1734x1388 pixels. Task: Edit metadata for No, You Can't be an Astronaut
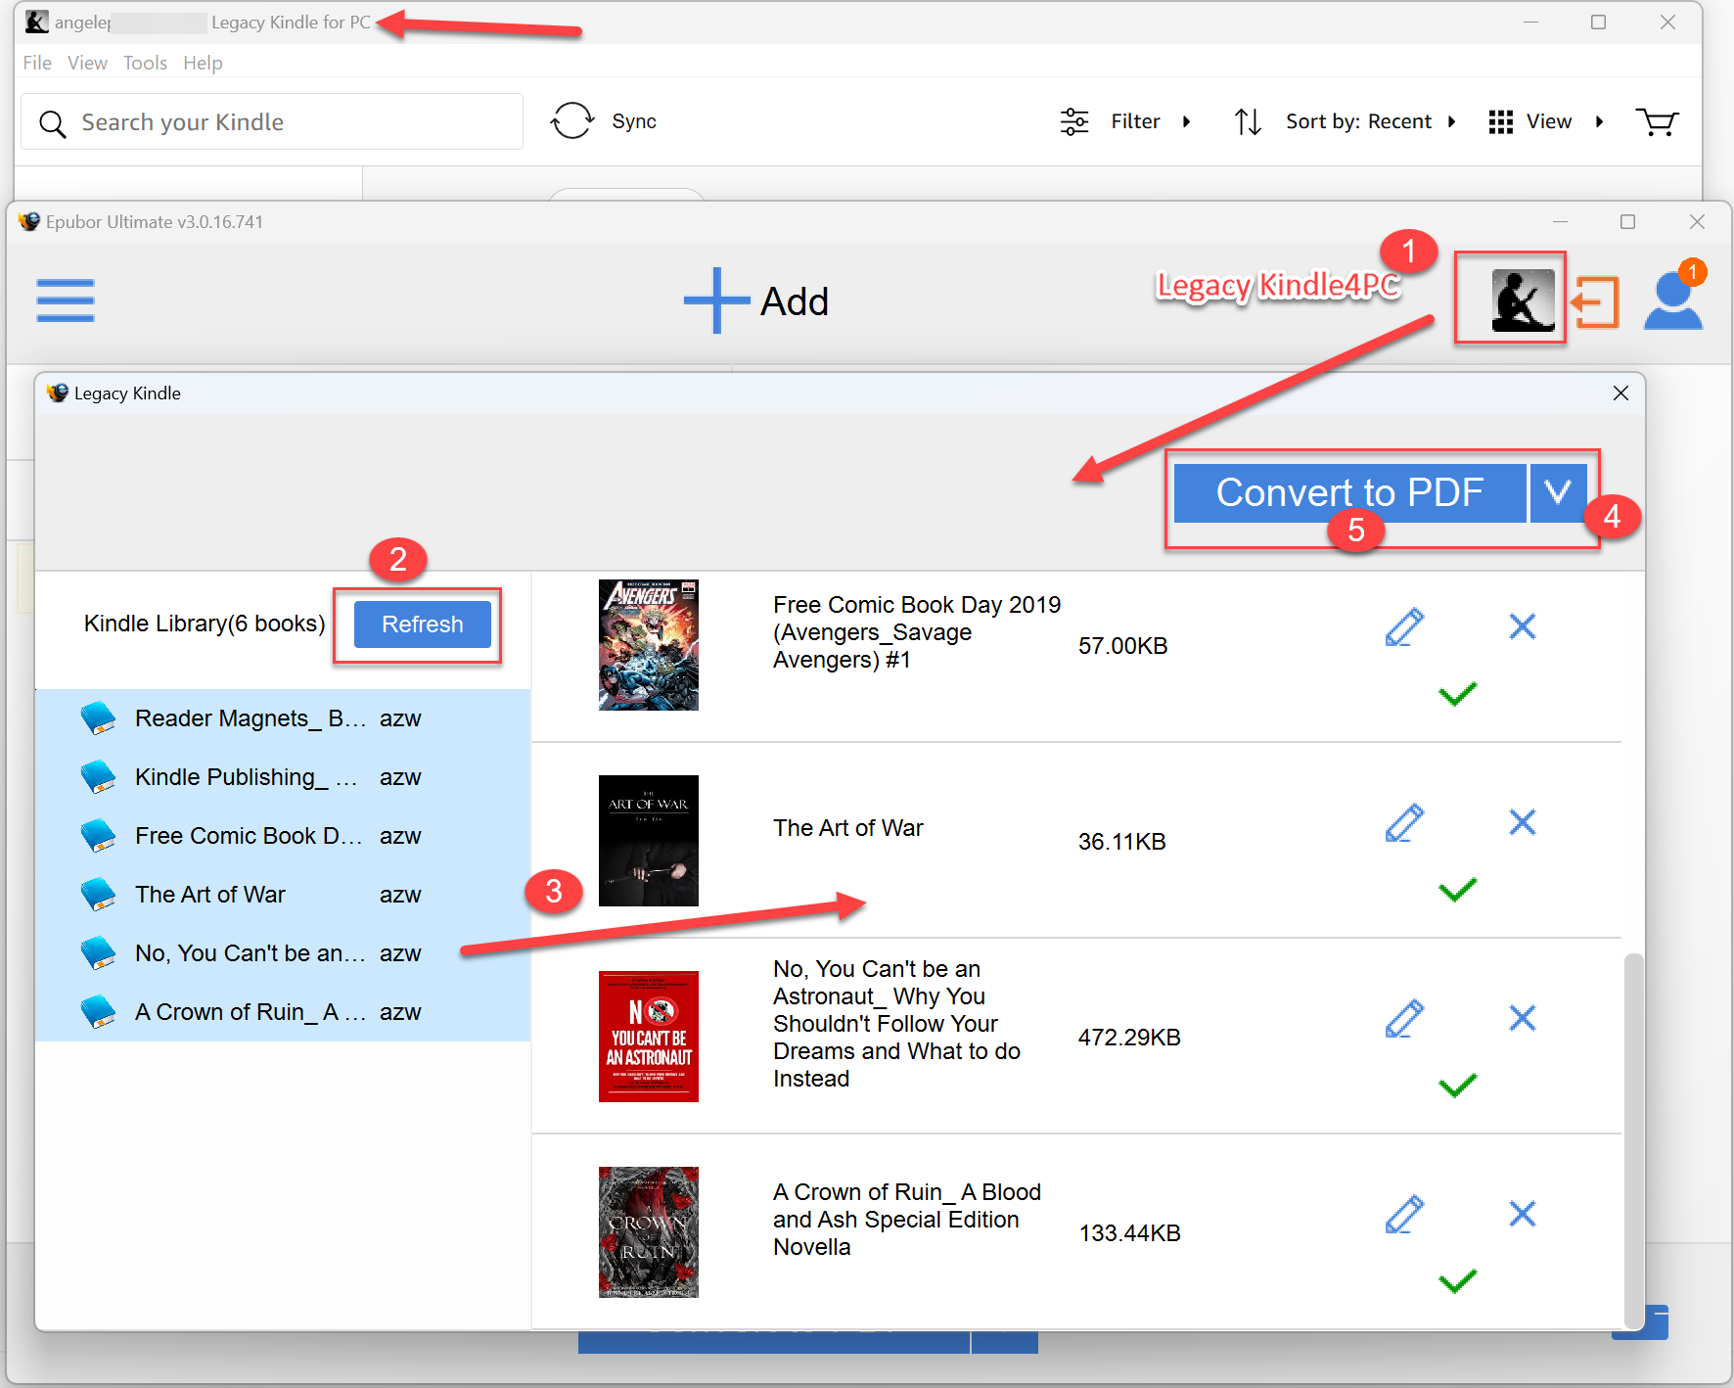pyautogui.click(x=1404, y=1018)
